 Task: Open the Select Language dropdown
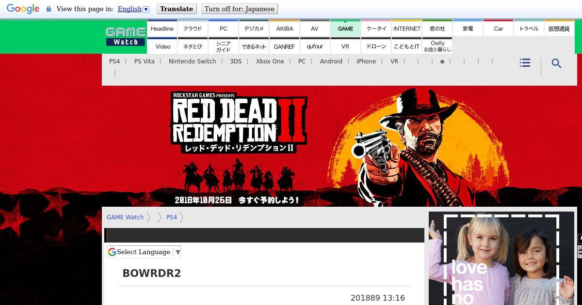(x=144, y=252)
